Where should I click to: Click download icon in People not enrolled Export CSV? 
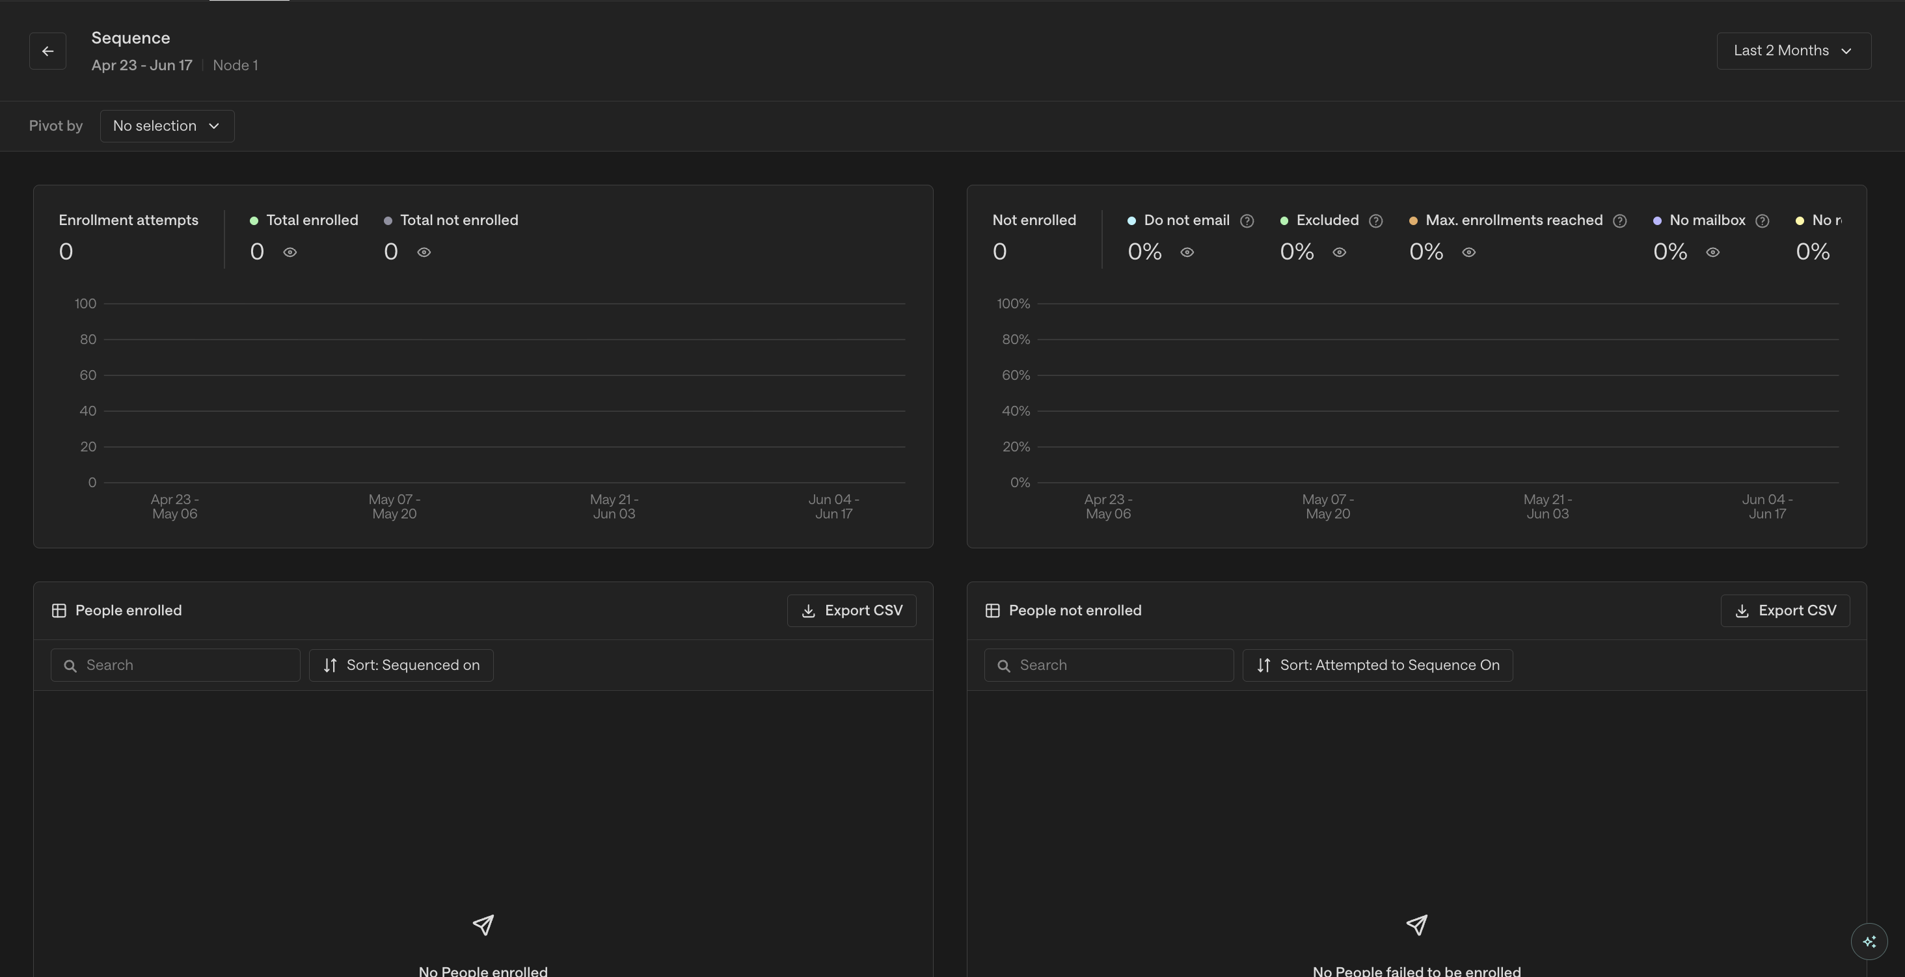point(1742,611)
